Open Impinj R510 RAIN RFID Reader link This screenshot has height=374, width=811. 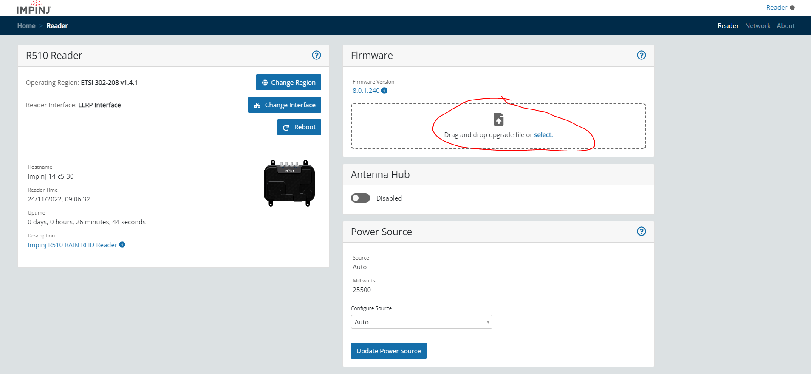pyautogui.click(x=72, y=245)
